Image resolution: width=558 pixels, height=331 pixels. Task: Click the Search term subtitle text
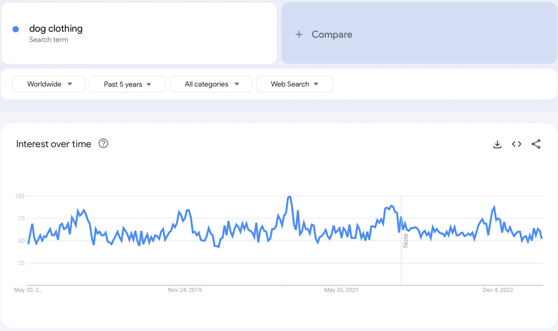coord(49,40)
